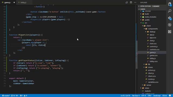Place cursor on function getPlayerStatus line
The image size is (173, 97).
(39, 60)
